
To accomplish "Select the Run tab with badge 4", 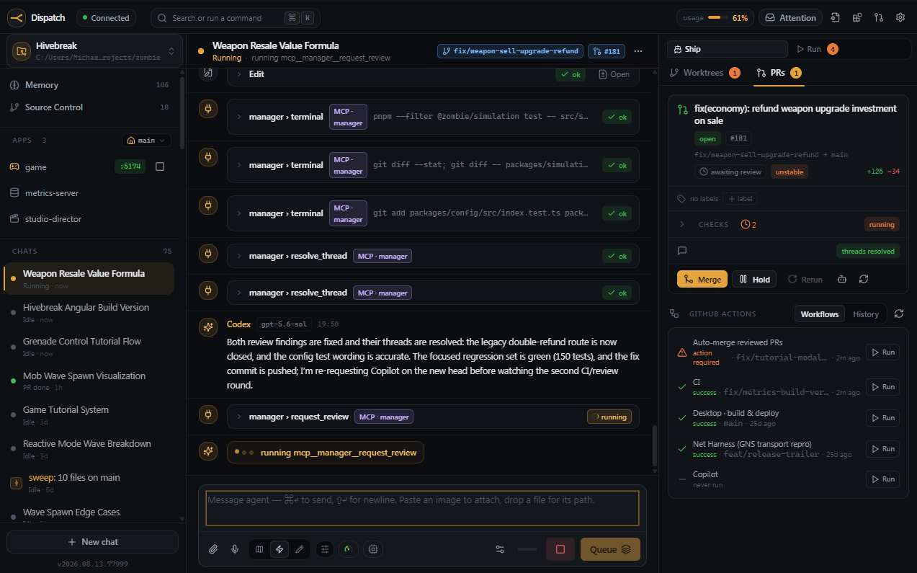I will click(817, 49).
